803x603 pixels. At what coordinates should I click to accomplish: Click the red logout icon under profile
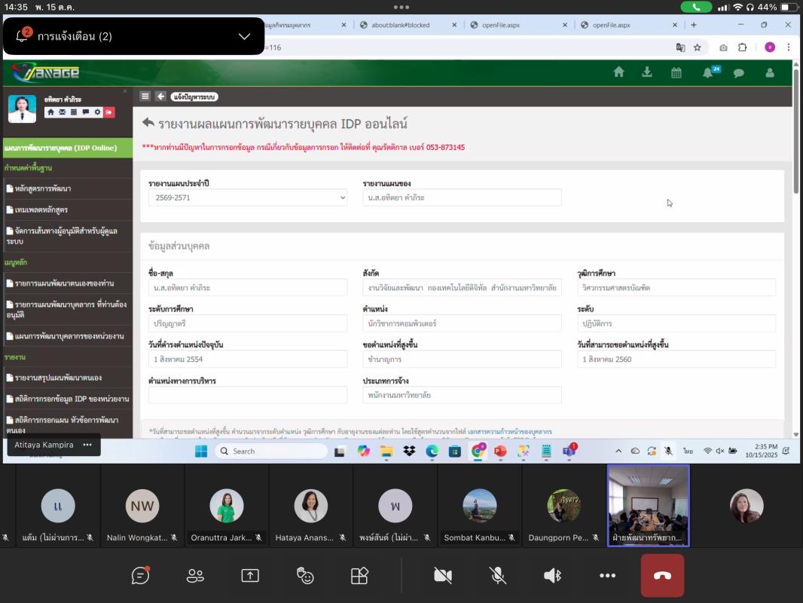click(x=109, y=112)
